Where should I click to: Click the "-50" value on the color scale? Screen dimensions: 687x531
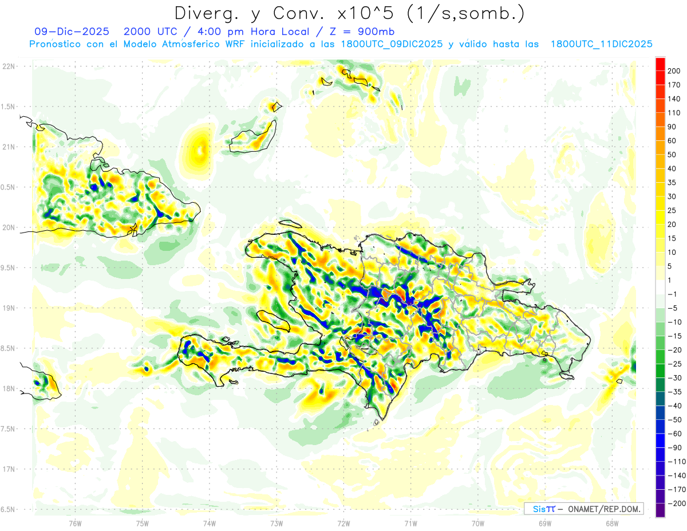click(x=676, y=420)
